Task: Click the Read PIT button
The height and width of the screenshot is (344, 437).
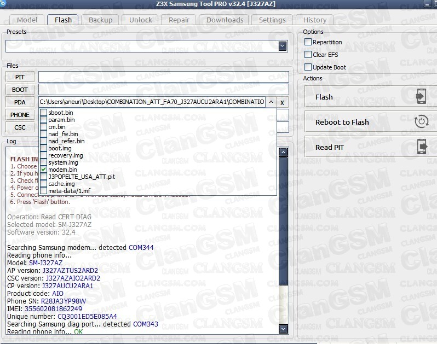Action: click(370, 147)
